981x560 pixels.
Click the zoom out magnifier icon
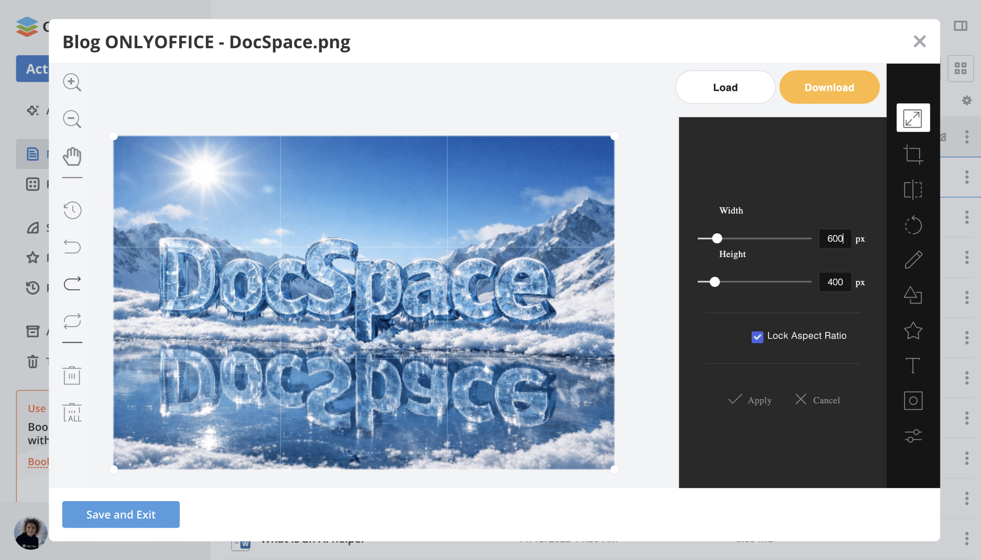[72, 119]
